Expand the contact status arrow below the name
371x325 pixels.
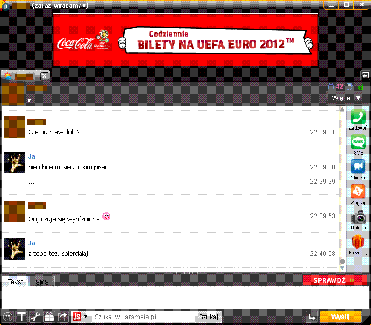[x=29, y=101]
